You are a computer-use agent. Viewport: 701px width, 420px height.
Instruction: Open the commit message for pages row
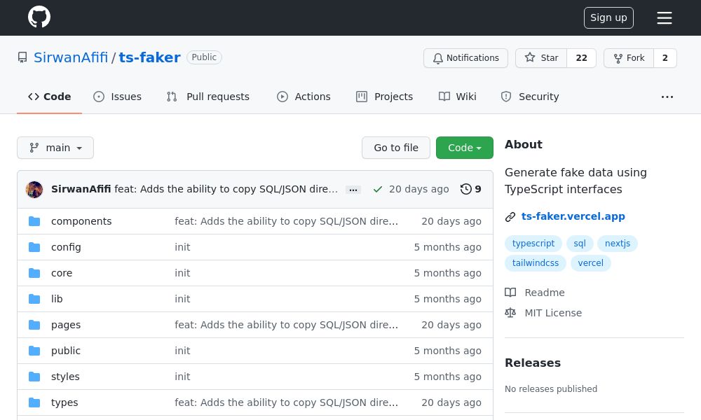286,325
